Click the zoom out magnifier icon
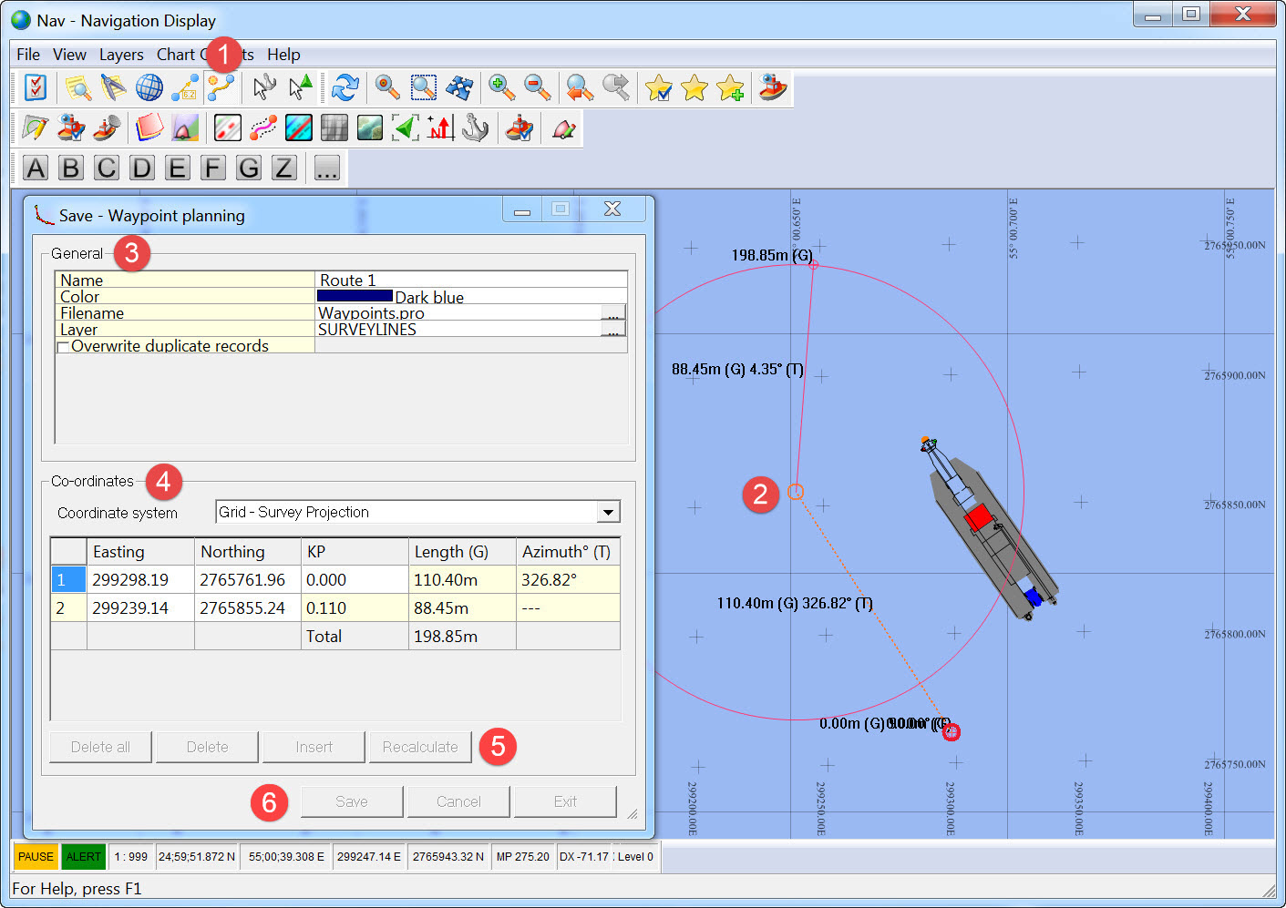This screenshot has height=908, width=1286. click(537, 87)
